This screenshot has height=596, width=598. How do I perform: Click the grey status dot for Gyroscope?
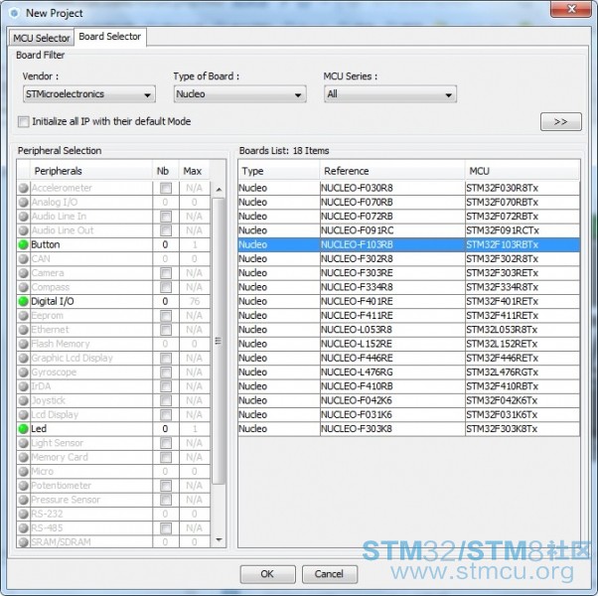[x=23, y=372]
